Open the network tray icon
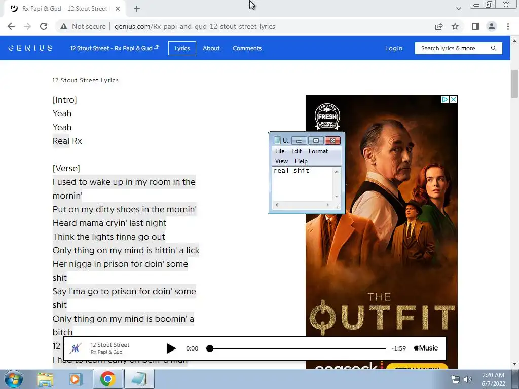This screenshot has height=389, width=519. point(456,379)
